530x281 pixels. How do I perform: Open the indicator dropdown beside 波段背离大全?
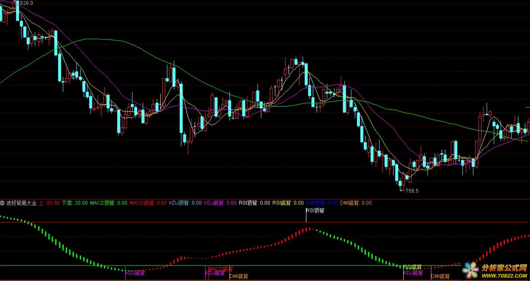2,203
